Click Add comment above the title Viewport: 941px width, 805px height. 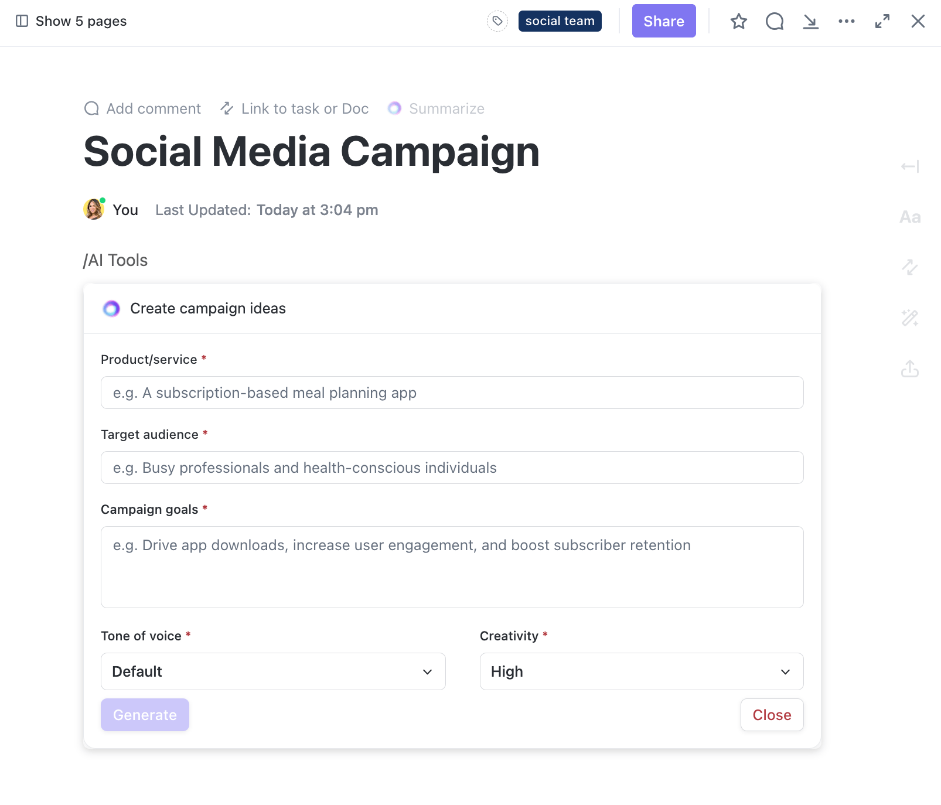coord(142,109)
